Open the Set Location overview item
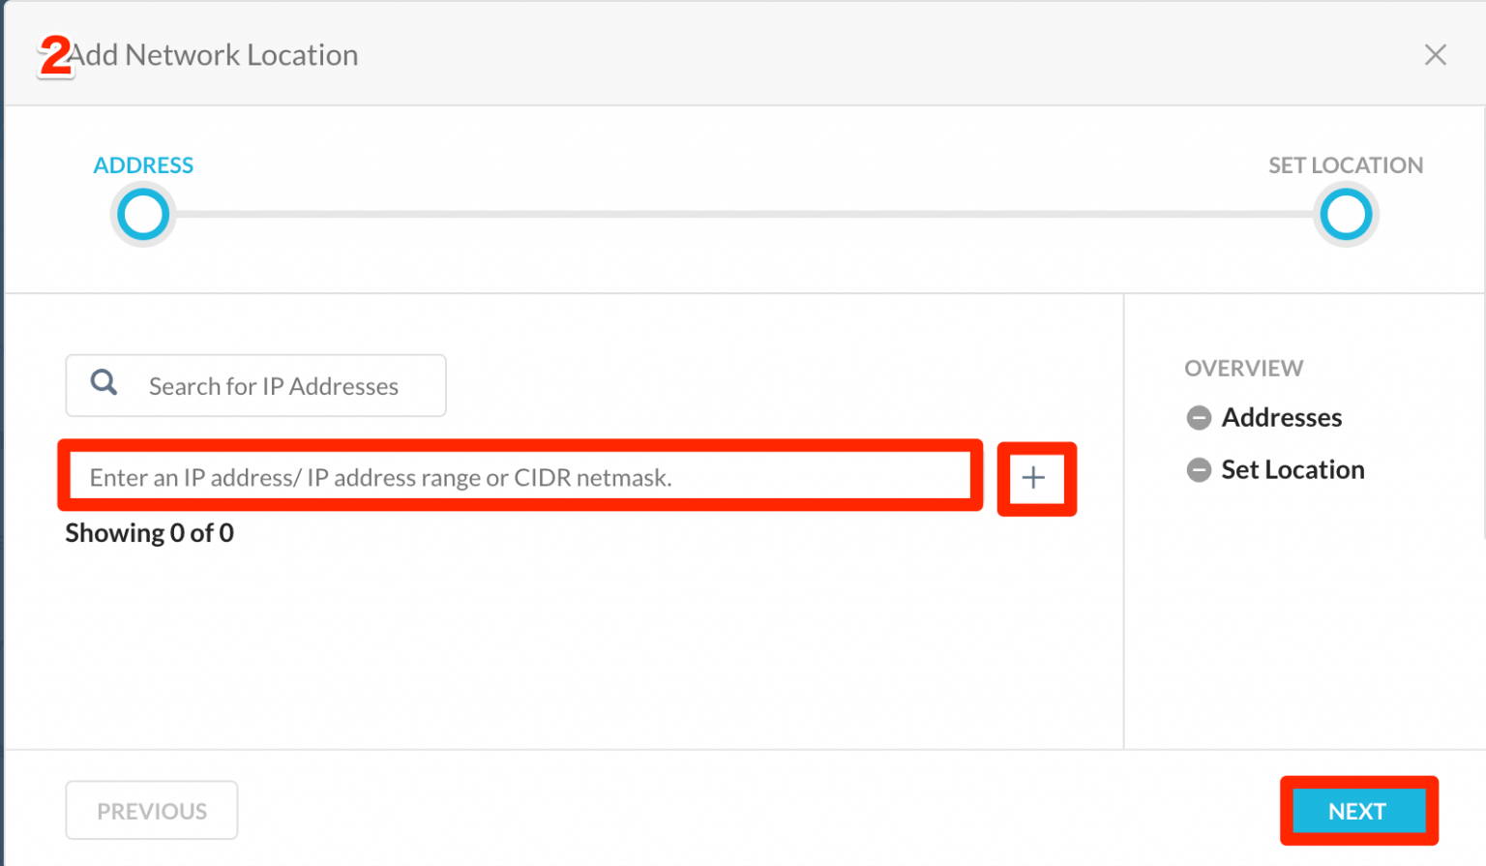The height and width of the screenshot is (866, 1486). pyautogui.click(x=1293, y=470)
